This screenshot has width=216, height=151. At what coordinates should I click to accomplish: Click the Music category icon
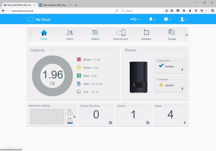click(79, 76)
